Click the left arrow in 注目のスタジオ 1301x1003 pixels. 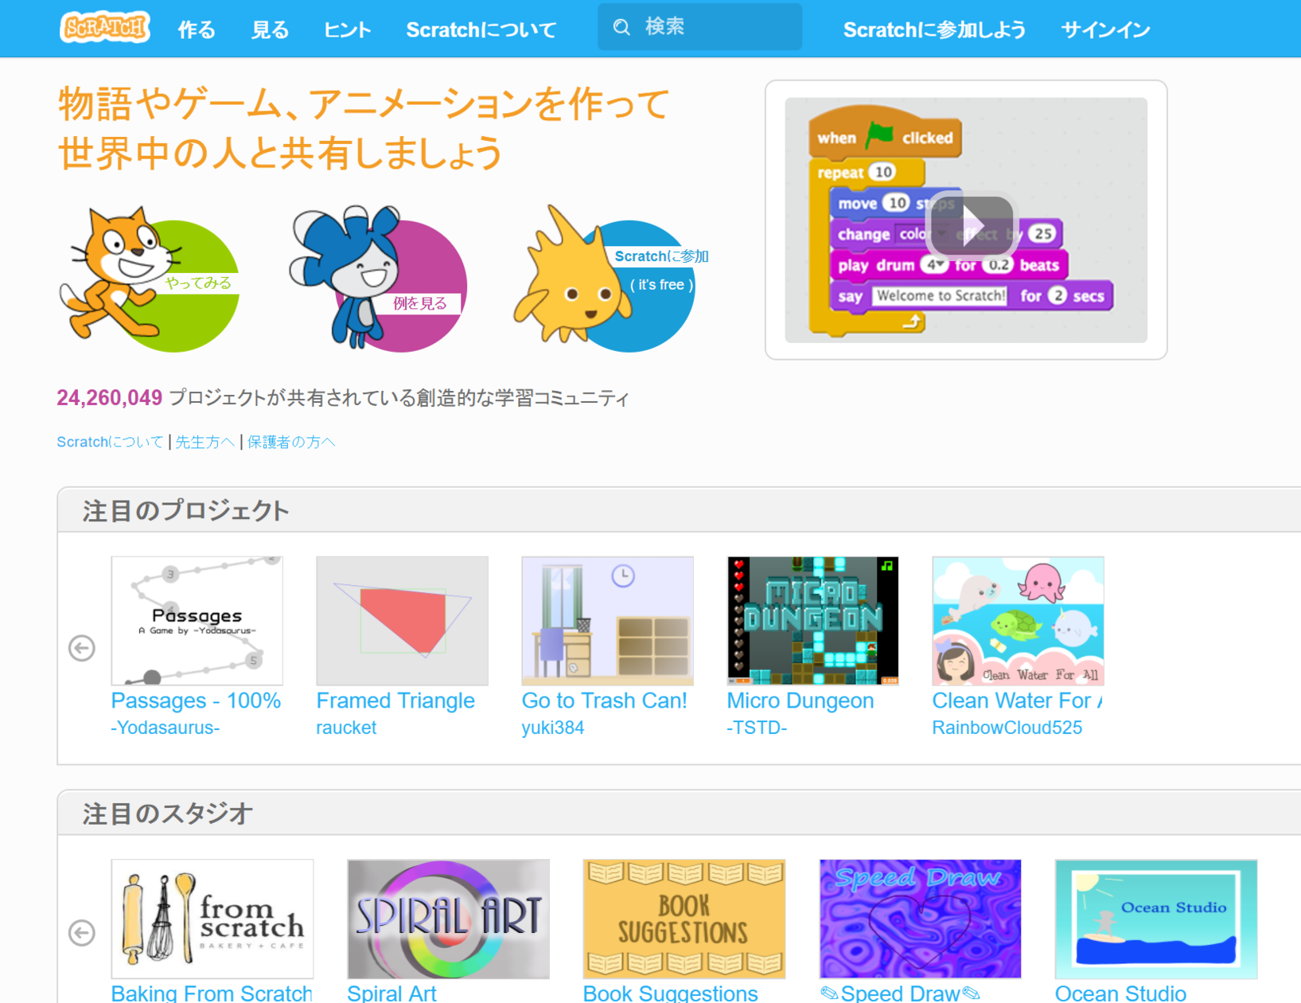[82, 932]
